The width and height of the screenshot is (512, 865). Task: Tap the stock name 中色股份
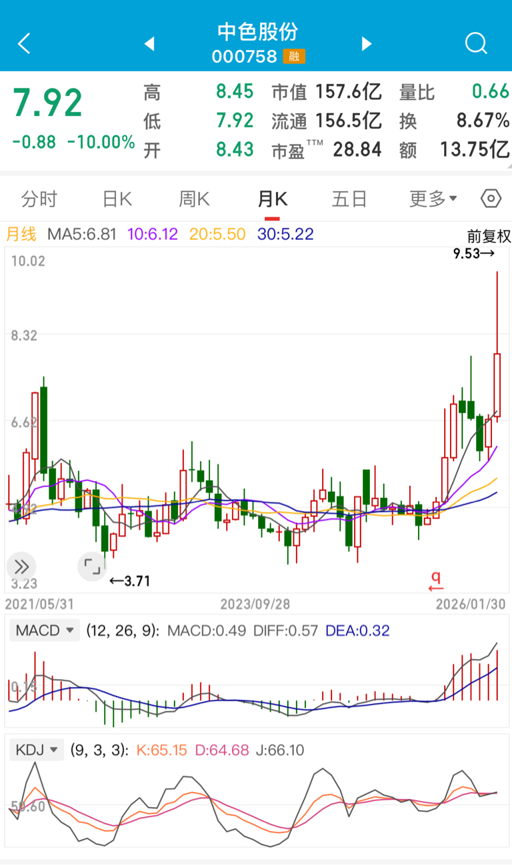257,31
